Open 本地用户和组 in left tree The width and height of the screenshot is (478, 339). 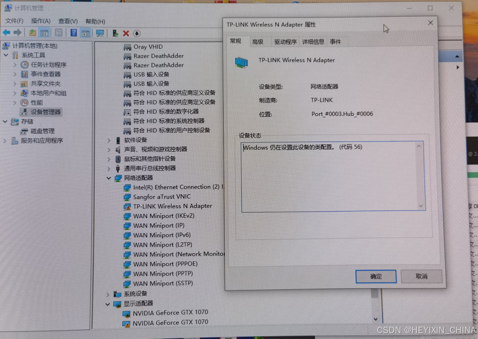[48, 93]
